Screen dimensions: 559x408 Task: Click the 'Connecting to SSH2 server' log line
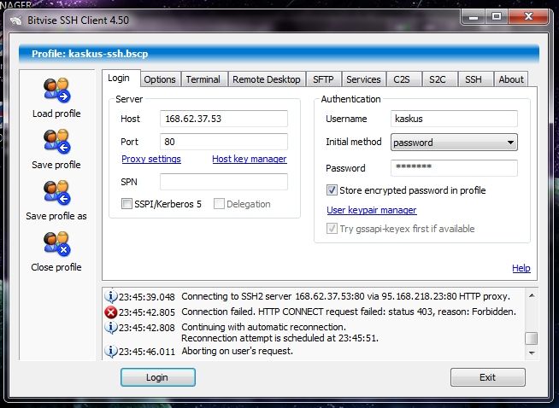[x=345, y=296]
